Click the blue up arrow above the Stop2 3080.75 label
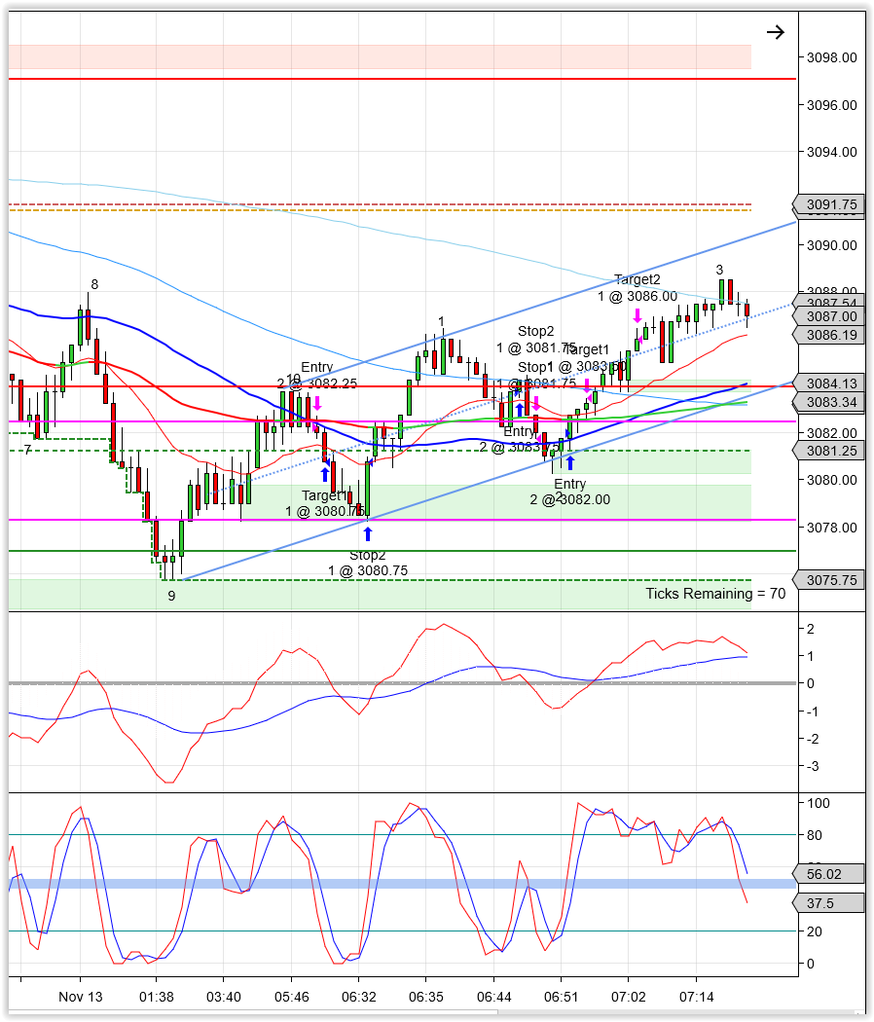 click(368, 533)
